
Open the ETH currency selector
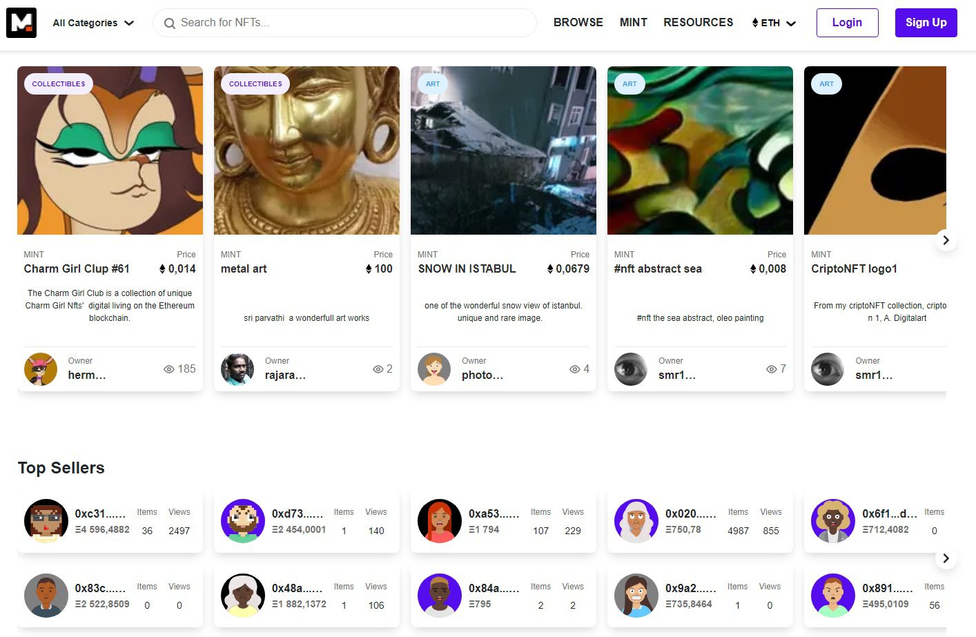click(774, 23)
